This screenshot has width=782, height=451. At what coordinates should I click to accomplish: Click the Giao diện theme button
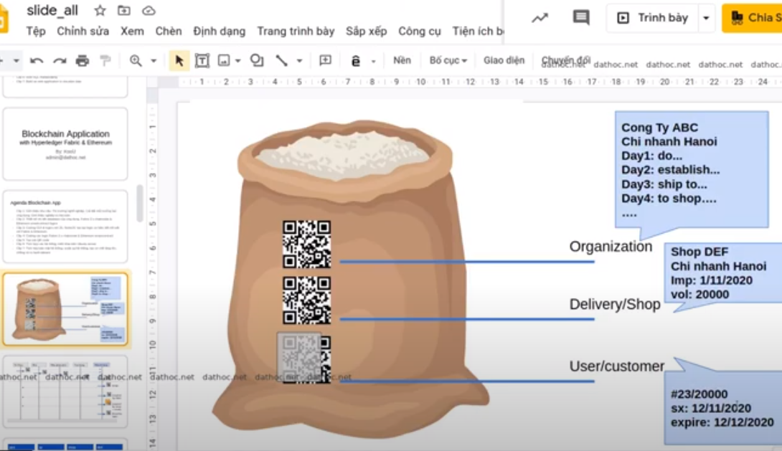coord(504,60)
